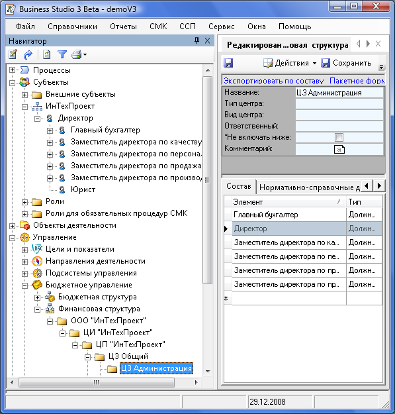395x414 pixels.
Task: Open the filter funnel icon in Navigator
Action: click(62, 55)
